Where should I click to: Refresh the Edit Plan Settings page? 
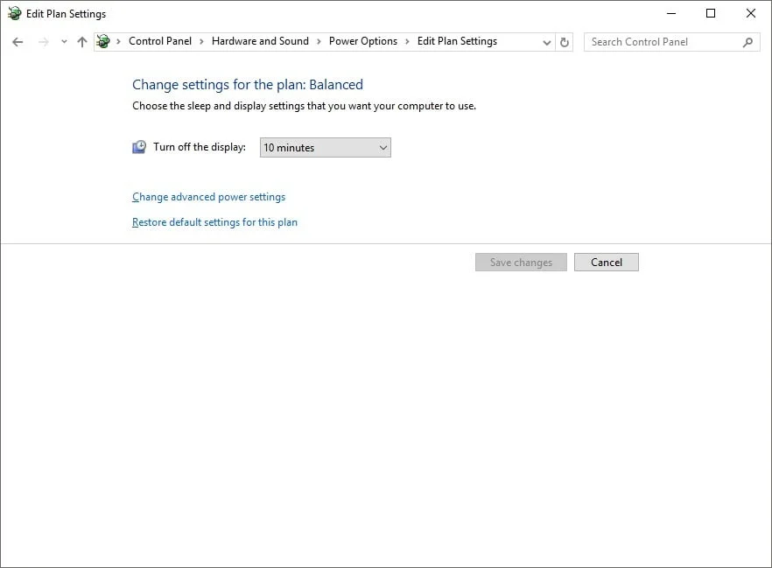coord(565,42)
